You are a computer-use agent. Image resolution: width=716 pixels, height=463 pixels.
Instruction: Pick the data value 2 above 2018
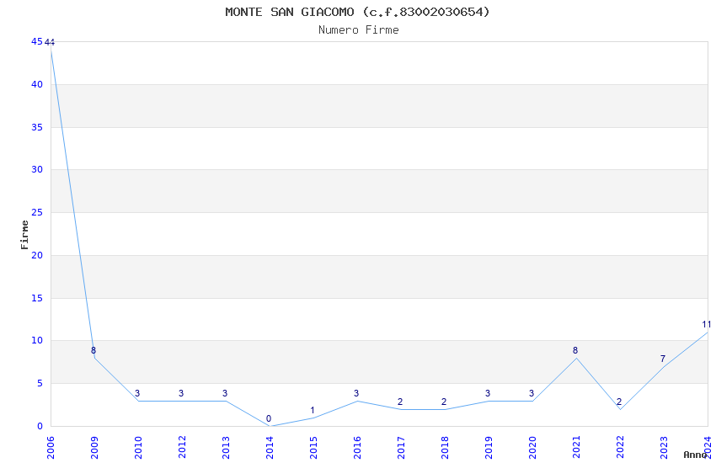click(x=444, y=402)
